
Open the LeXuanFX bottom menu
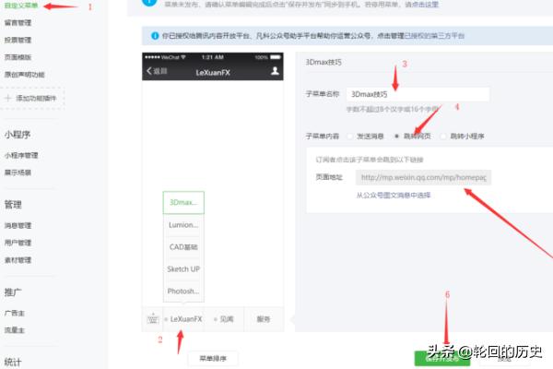click(x=184, y=319)
